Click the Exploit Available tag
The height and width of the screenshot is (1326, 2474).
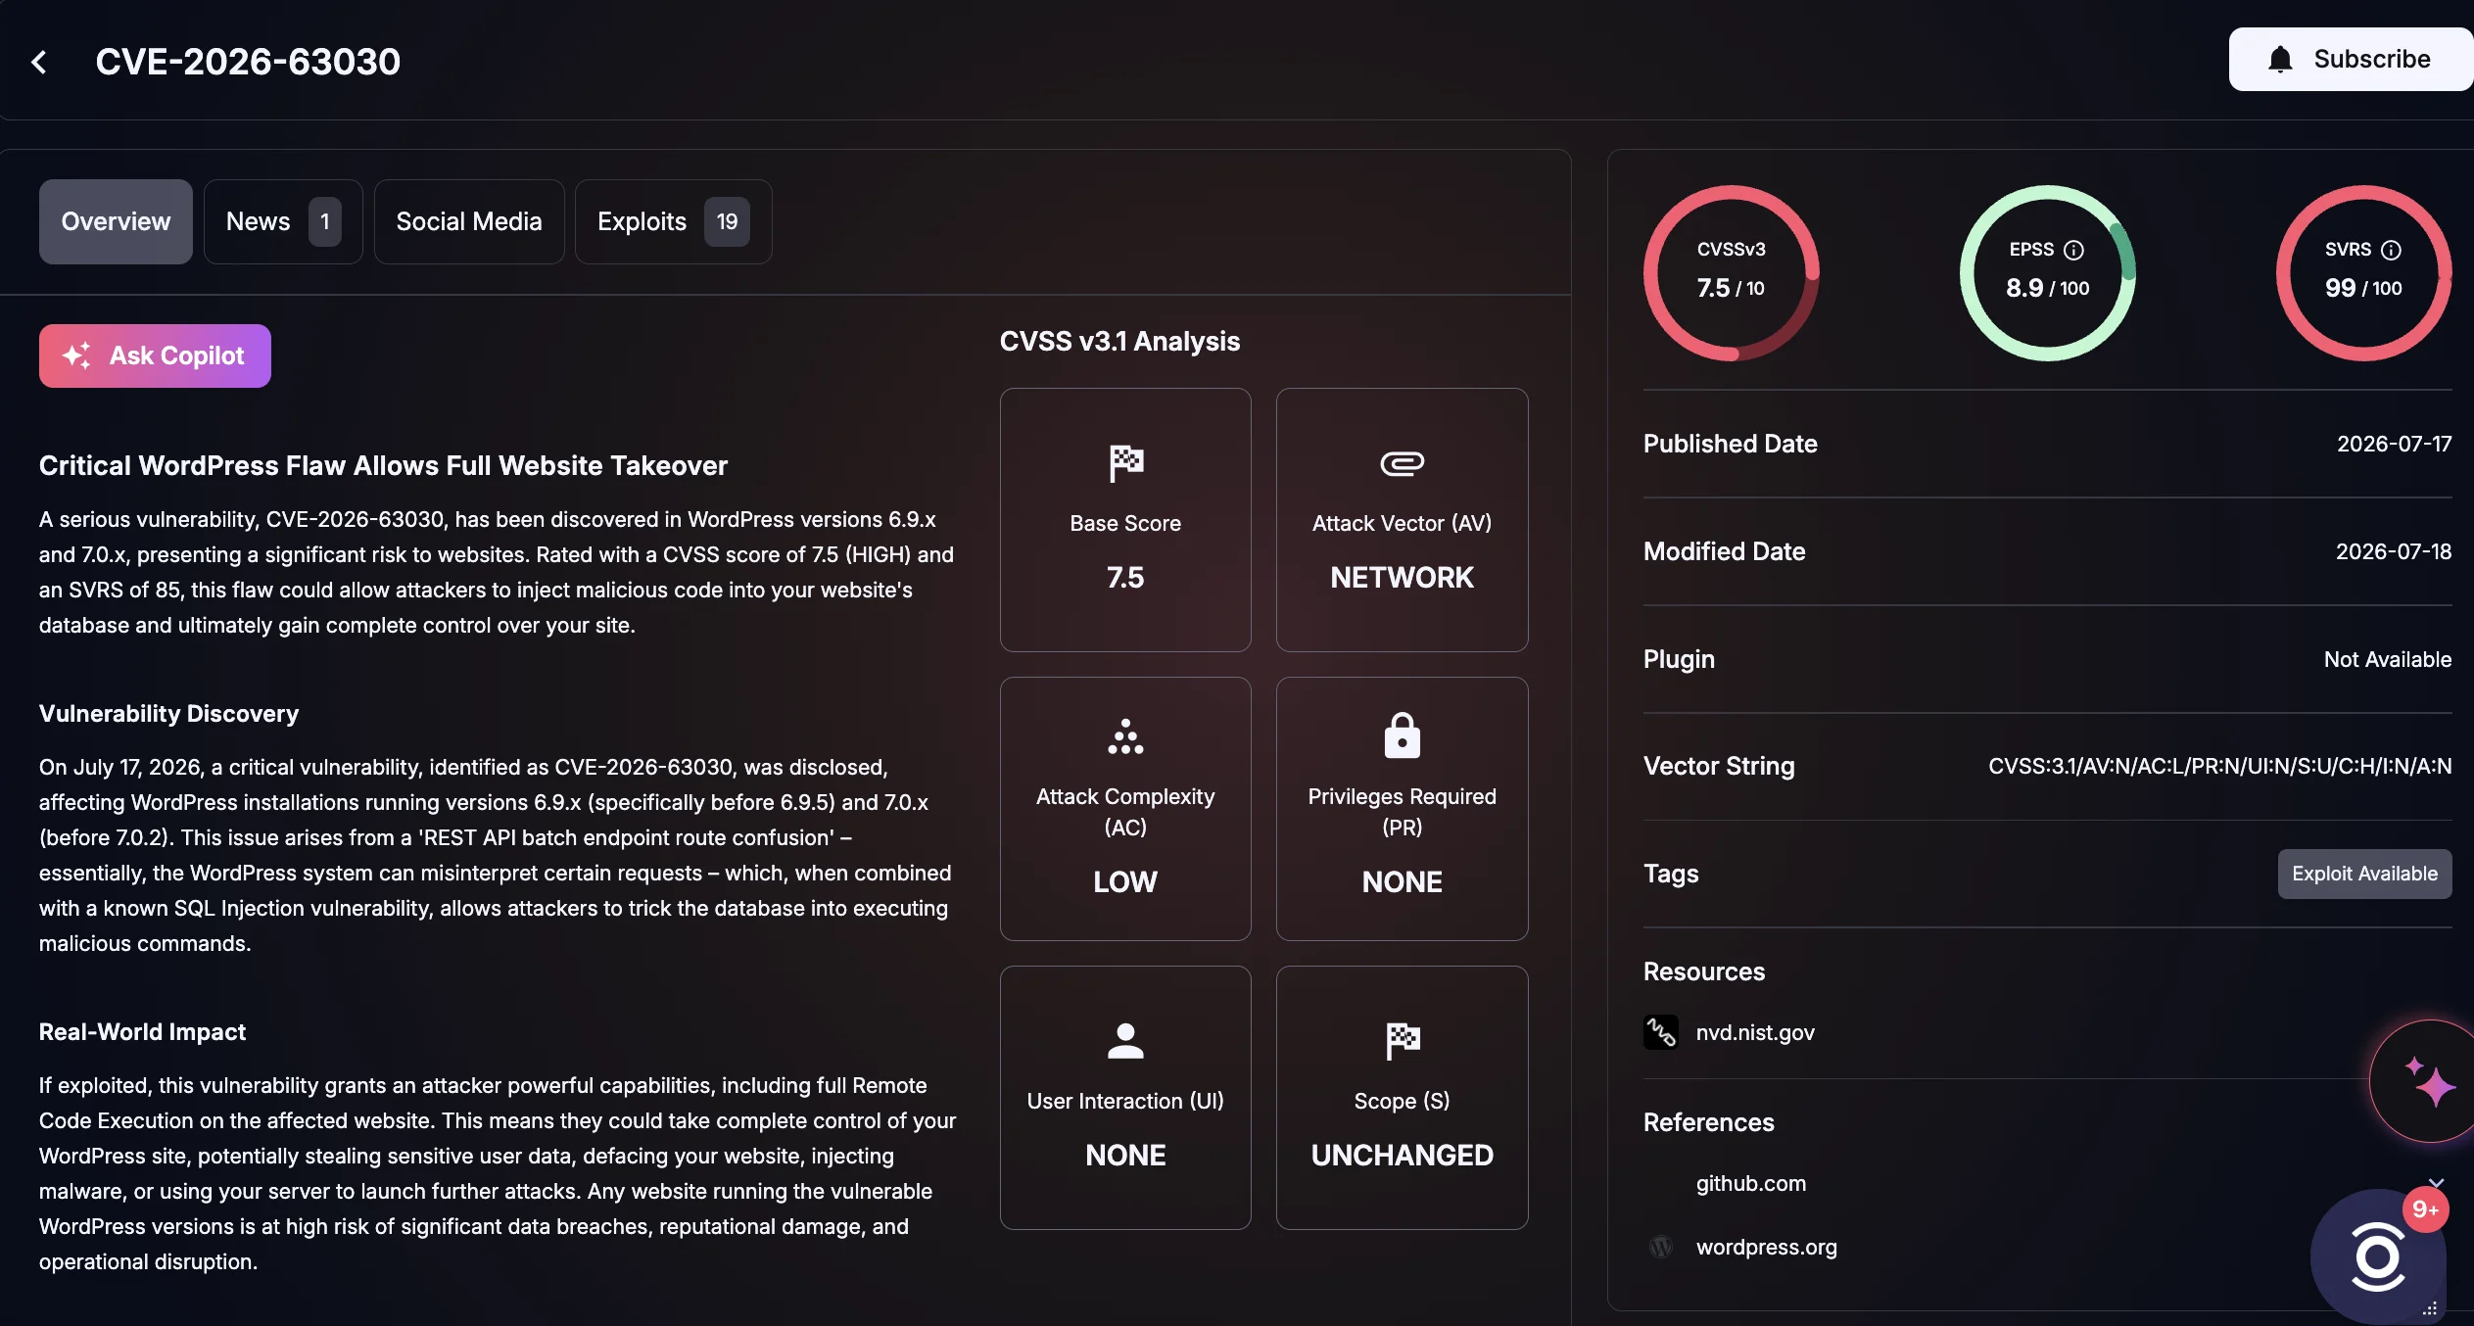coord(2364,874)
